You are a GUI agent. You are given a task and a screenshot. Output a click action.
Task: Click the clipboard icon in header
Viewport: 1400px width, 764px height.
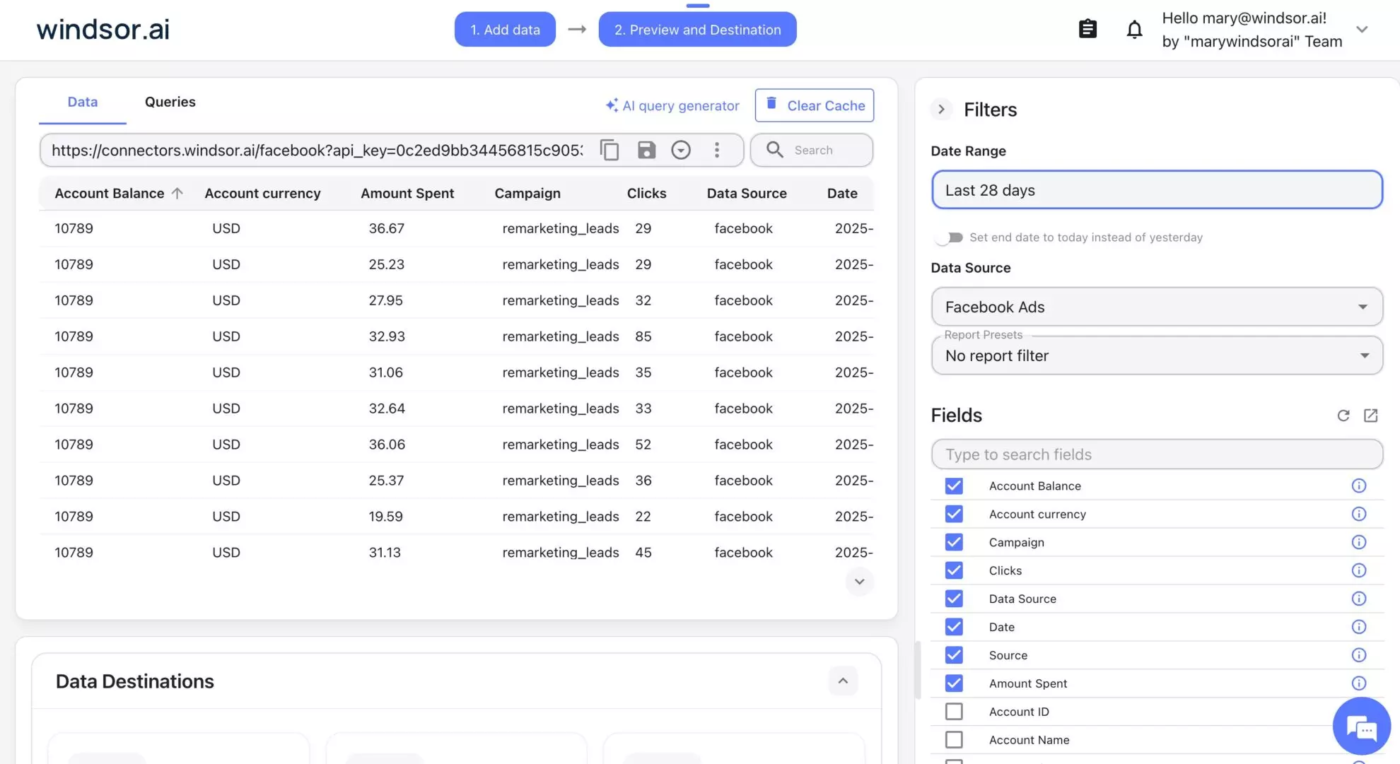(1087, 29)
